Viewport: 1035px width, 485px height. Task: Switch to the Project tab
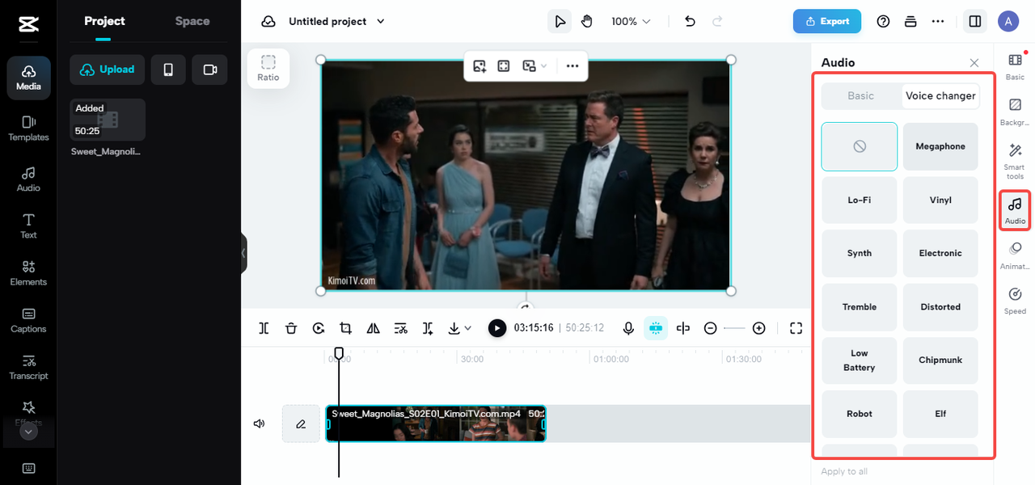coord(104,21)
